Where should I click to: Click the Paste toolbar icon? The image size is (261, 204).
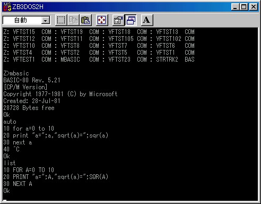point(85,20)
